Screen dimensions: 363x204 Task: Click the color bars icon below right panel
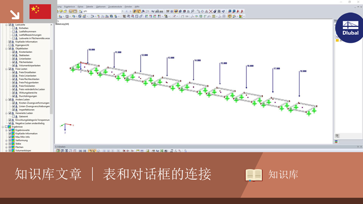336,142
